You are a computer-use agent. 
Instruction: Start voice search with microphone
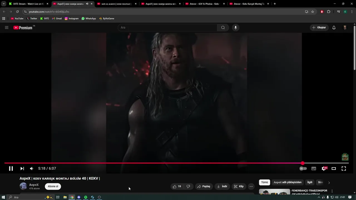[x=236, y=27]
